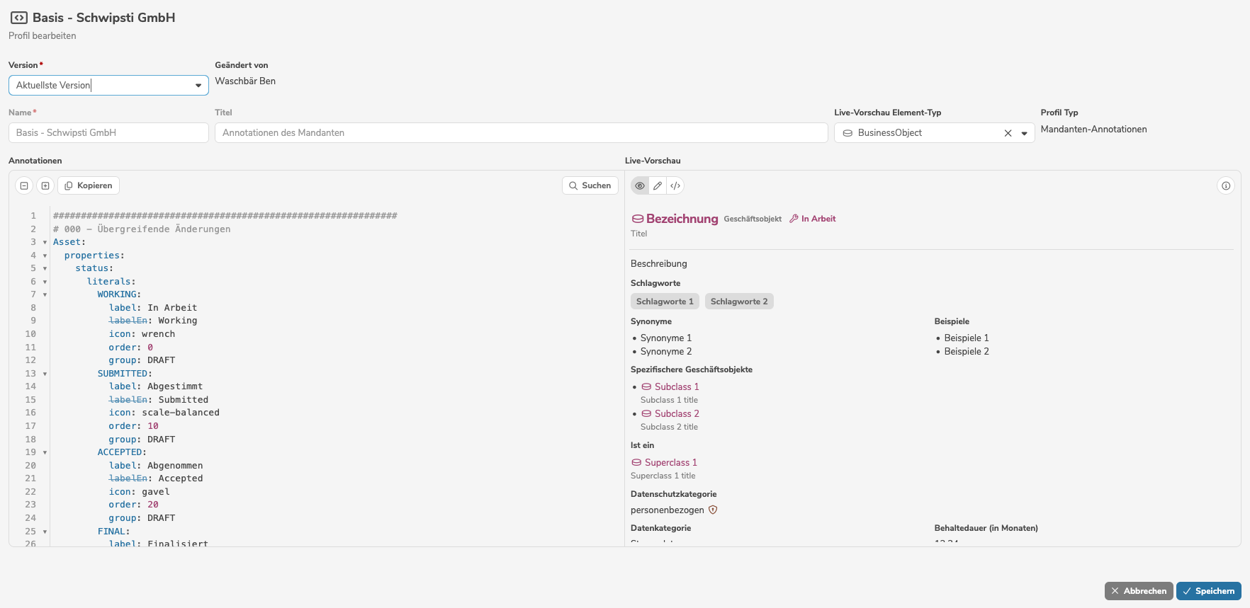Open the Subclass 1 link
The height and width of the screenshot is (608, 1250).
pos(677,386)
